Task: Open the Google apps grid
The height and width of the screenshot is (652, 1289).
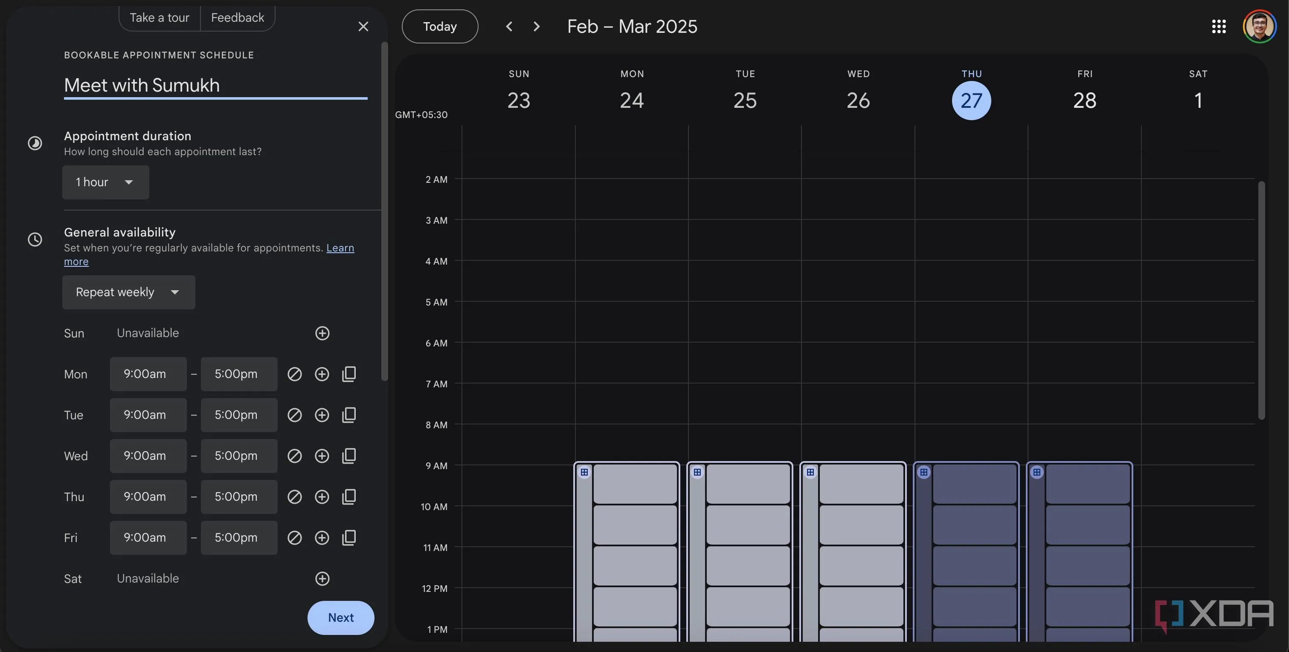Action: (1219, 26)
